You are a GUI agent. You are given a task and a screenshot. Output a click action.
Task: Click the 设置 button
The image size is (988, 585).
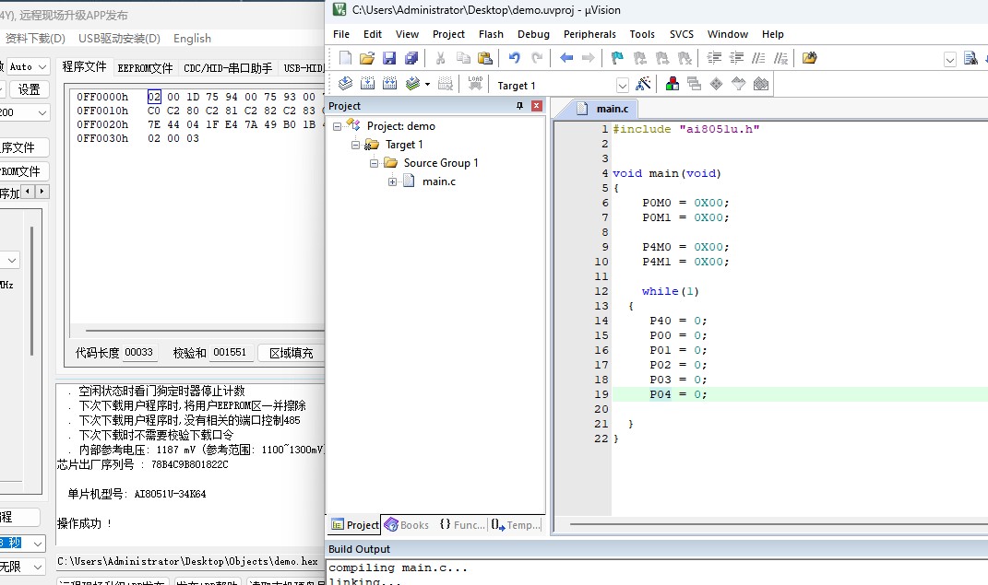tap(29, 89)
